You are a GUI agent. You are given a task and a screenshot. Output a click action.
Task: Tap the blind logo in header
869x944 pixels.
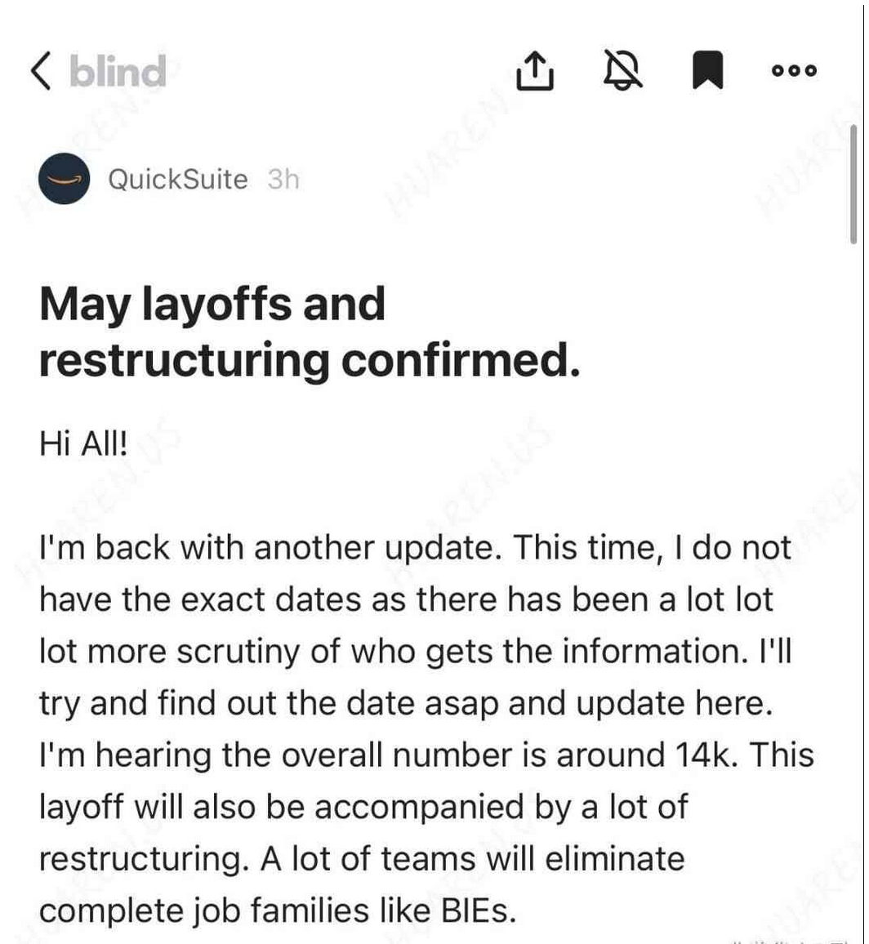118,71
